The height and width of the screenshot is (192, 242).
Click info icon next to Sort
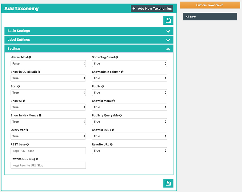tap(19, 86)
